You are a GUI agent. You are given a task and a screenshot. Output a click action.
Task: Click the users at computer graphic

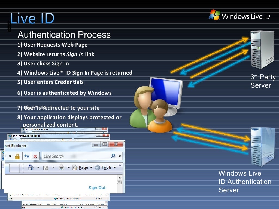coord(156,105)
